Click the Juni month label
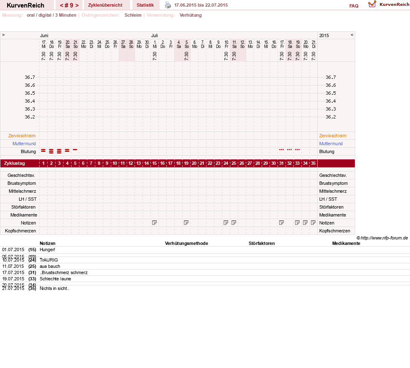The height and width of the screenshot is (368, 410). [44, 35]
